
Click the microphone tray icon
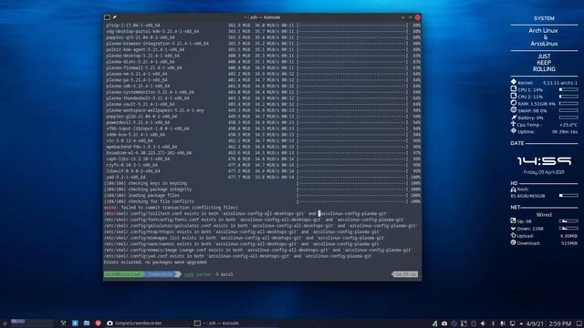[x=503, y=323]
